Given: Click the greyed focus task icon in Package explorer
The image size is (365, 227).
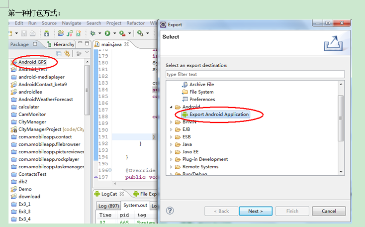Looking at the screenshot, I should click(x=79, y=54).
